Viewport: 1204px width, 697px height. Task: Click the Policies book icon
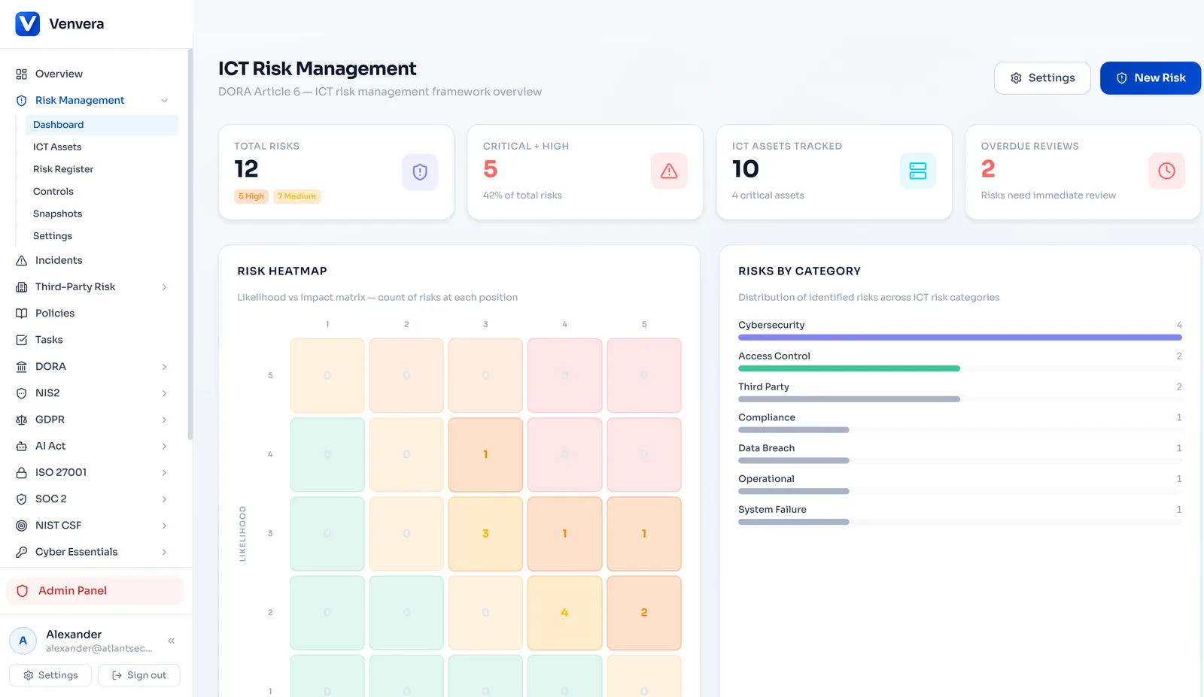[22, 313]
